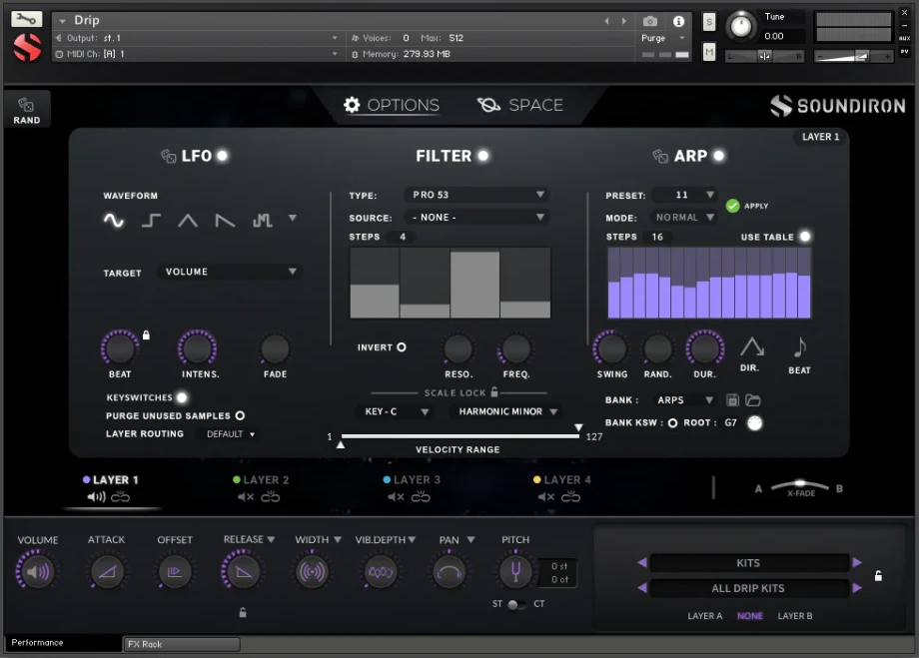919x658 pixels.
Task: Save the current arp bank via the disk icon
Action: [x=732, y=399]
